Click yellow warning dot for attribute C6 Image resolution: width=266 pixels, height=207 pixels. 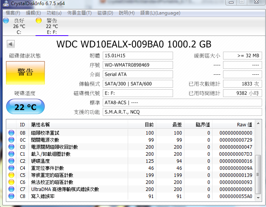(x=11, y=182)
